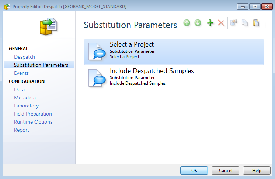Go to the Events page
The image size is (275, 179).
(21, 73)
